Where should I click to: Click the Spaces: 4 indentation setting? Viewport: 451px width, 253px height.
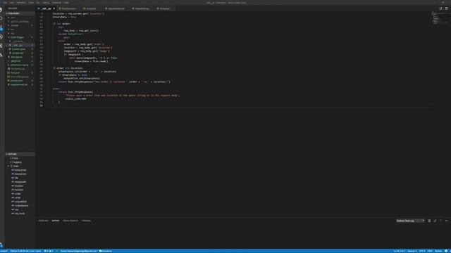pyautogui.click(x=412, y=251)
